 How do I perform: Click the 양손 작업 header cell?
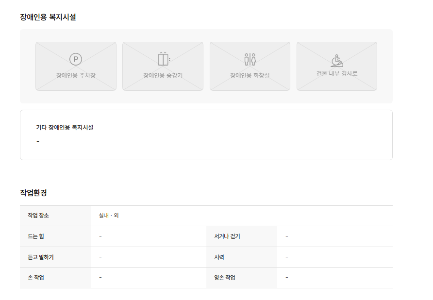pos(225,278)
